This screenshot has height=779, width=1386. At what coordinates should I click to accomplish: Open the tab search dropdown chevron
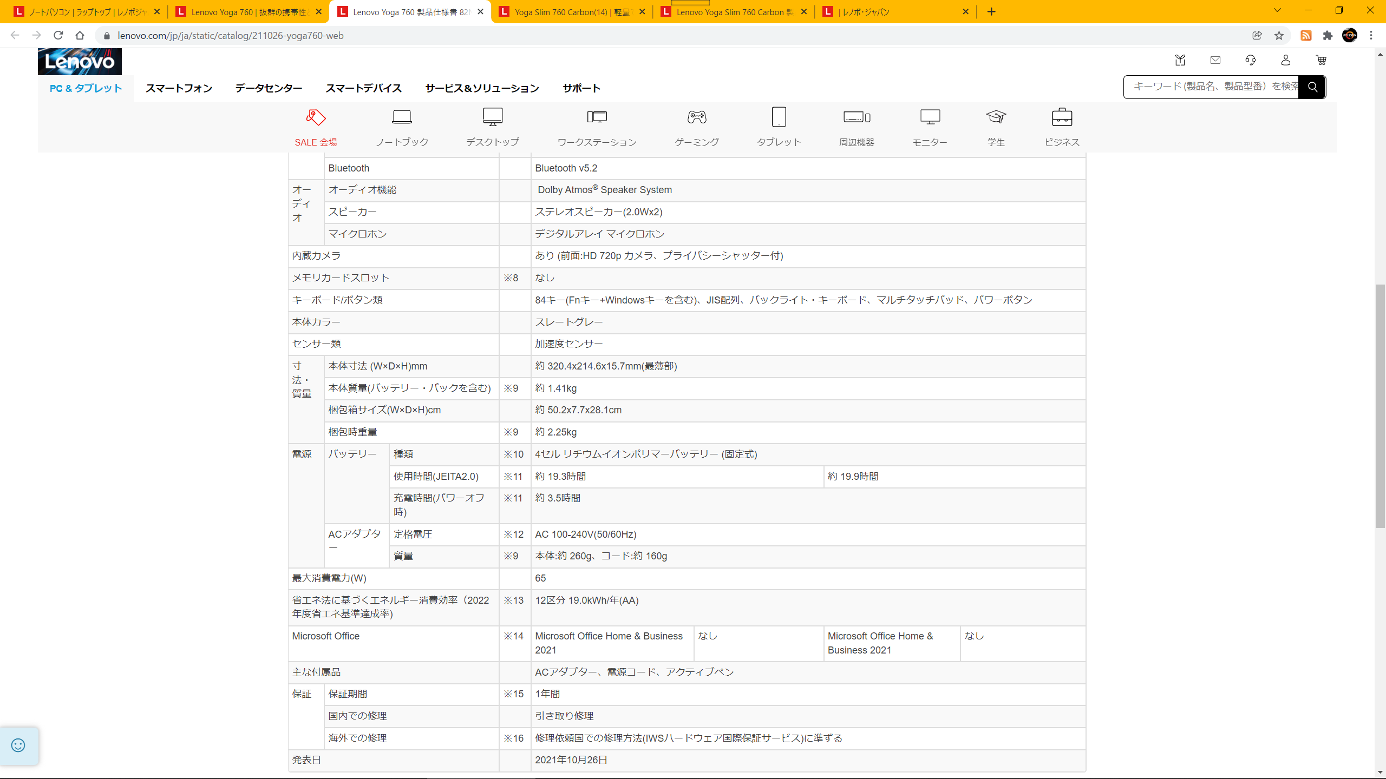pos(1277,11)
